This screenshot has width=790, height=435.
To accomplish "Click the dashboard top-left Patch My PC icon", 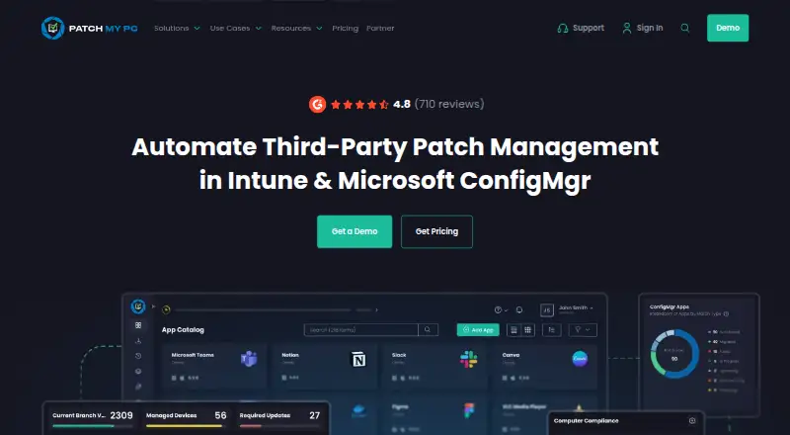I will point(138,306).
